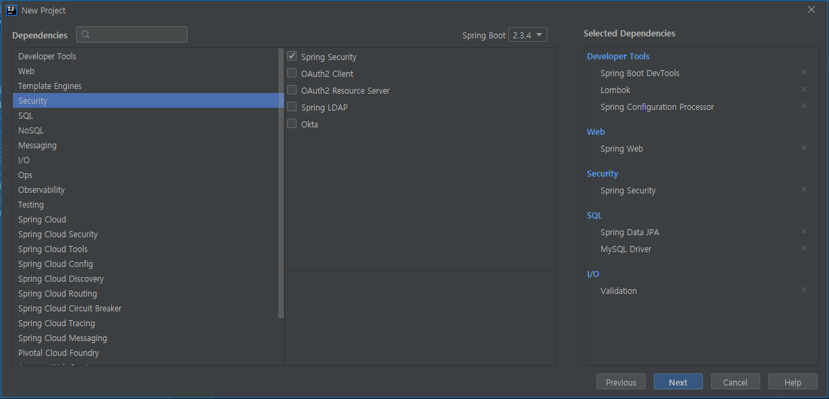Select the I/O category in list

(x=146, y=160)
